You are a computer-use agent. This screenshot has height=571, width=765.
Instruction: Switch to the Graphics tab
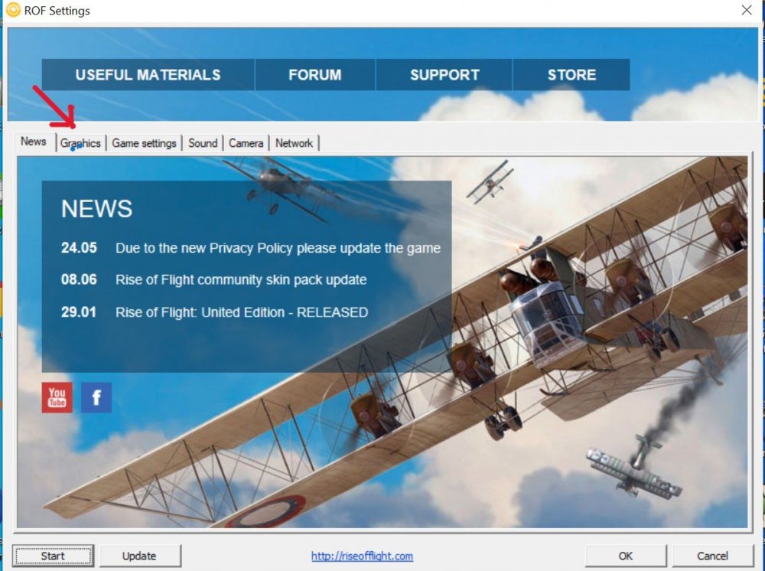pos(81,143)
